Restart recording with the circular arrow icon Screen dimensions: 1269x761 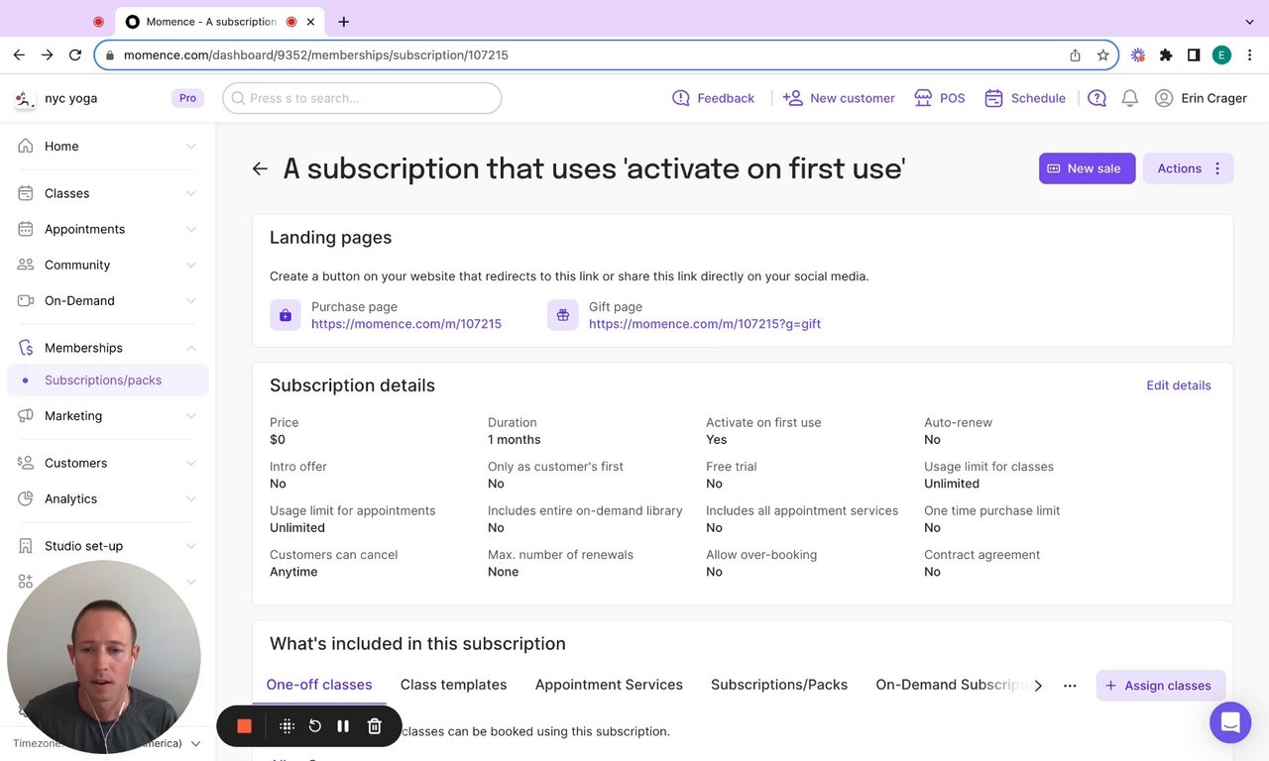point(315,726)
